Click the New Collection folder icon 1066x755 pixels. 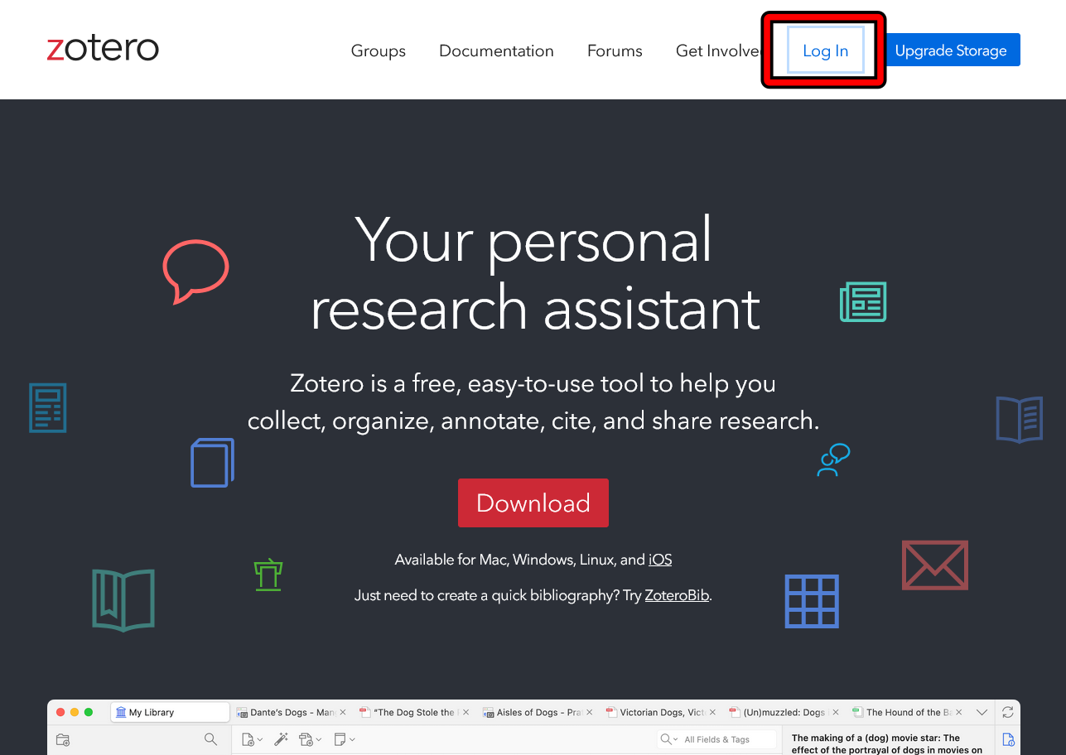63,739
